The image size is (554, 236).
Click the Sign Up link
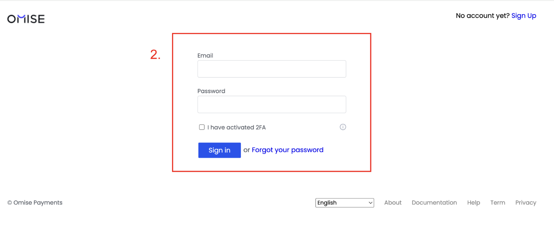point(524,16)
